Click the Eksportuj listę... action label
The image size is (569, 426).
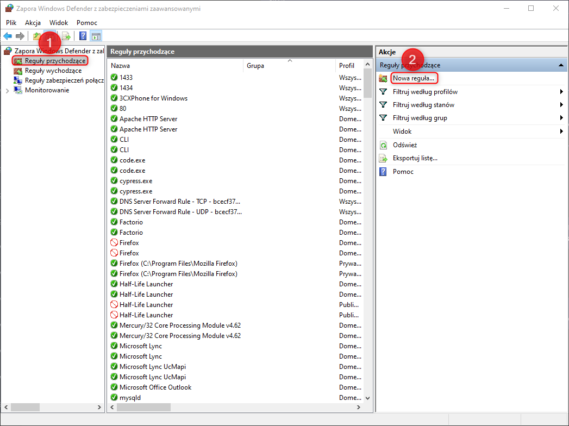(415, 158)
